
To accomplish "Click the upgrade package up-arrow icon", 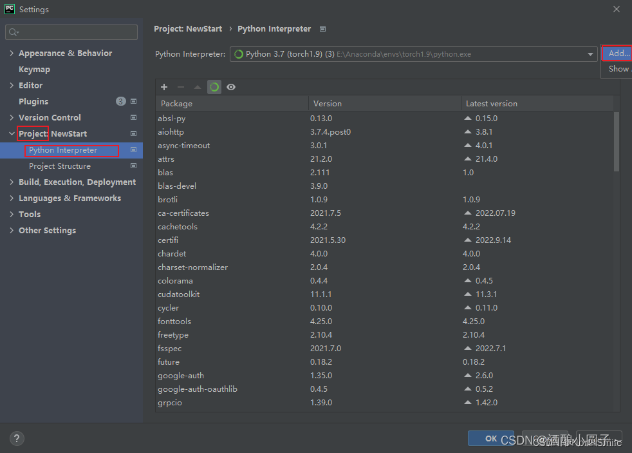I will pyautogui.click(x=198, y=87).
